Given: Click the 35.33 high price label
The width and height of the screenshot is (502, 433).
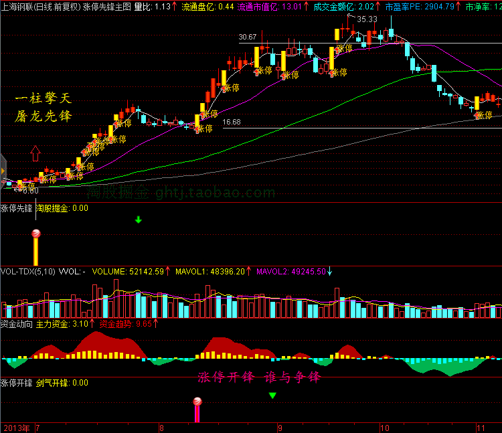Looking at the screenshot, I should (367, 19).
